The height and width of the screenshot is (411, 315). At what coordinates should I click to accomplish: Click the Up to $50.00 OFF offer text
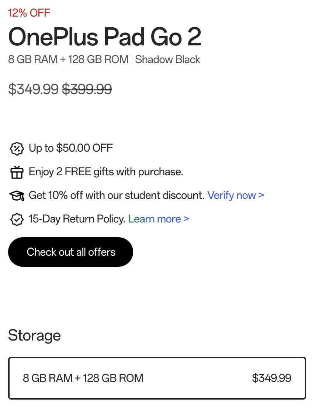71,148
